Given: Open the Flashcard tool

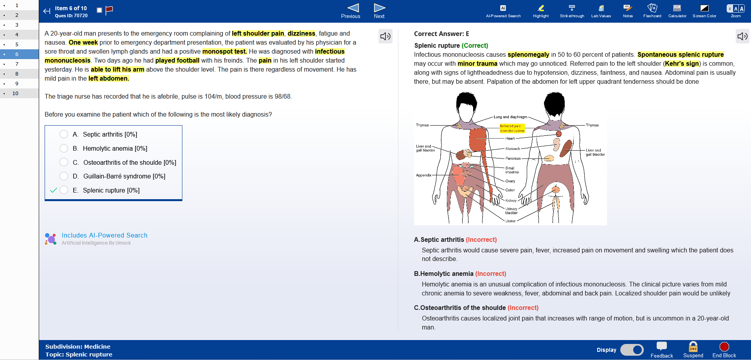Looking at the screenshot, I should (652, 11).
